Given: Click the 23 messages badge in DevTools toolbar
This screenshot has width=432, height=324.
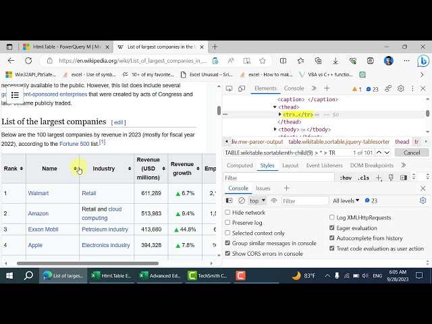Looking at the screenshot, I should [x=372, y=89].
